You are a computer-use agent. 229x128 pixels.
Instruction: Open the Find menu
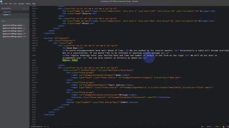point(10,4)
